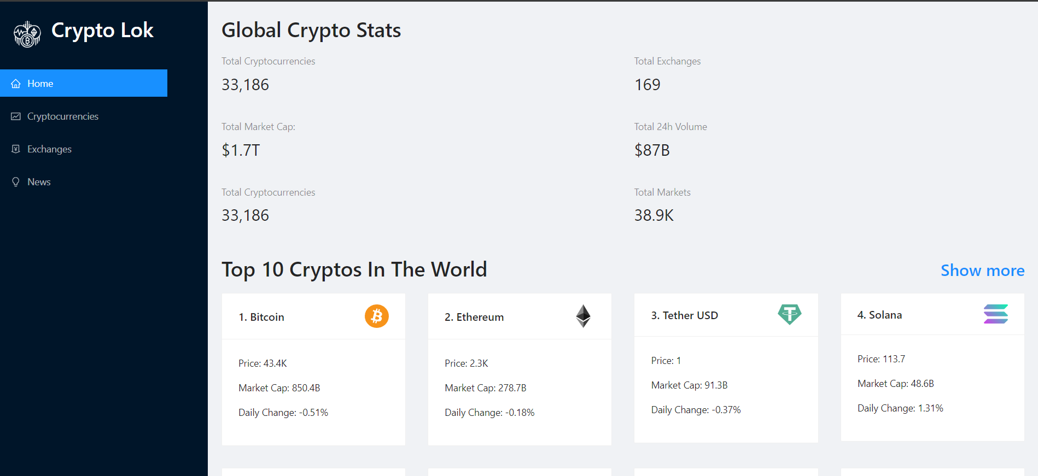The height and width of the screenshot is (476, 1038).
Task: Click the Exchanges icon in sidebar
Action: click(x=16, y=149)
